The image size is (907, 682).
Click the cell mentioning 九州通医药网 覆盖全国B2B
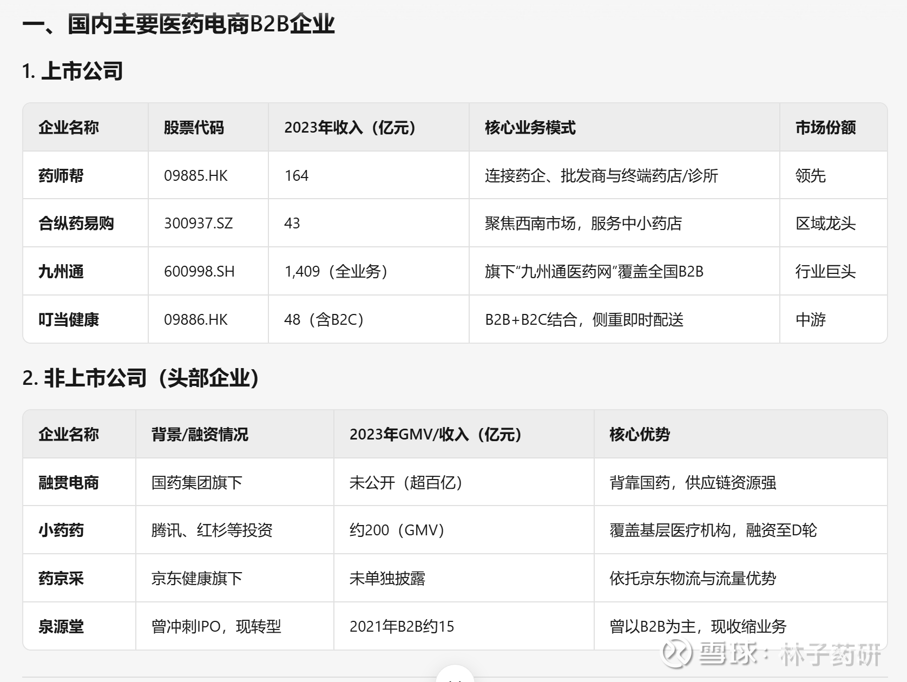594,271
